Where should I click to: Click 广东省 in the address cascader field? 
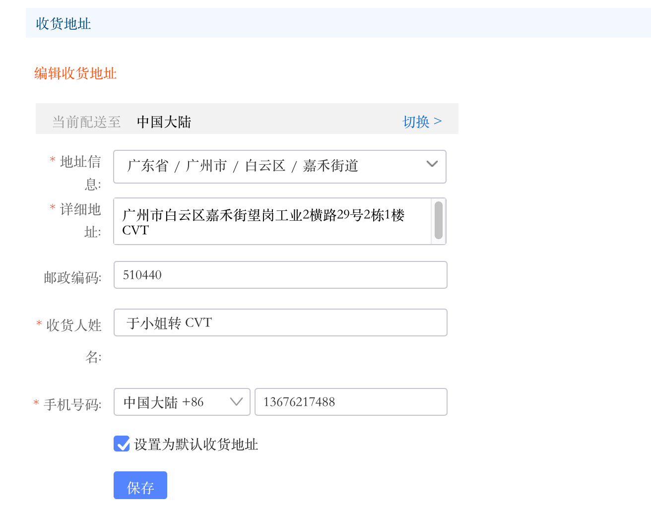[x=148, y=166]
